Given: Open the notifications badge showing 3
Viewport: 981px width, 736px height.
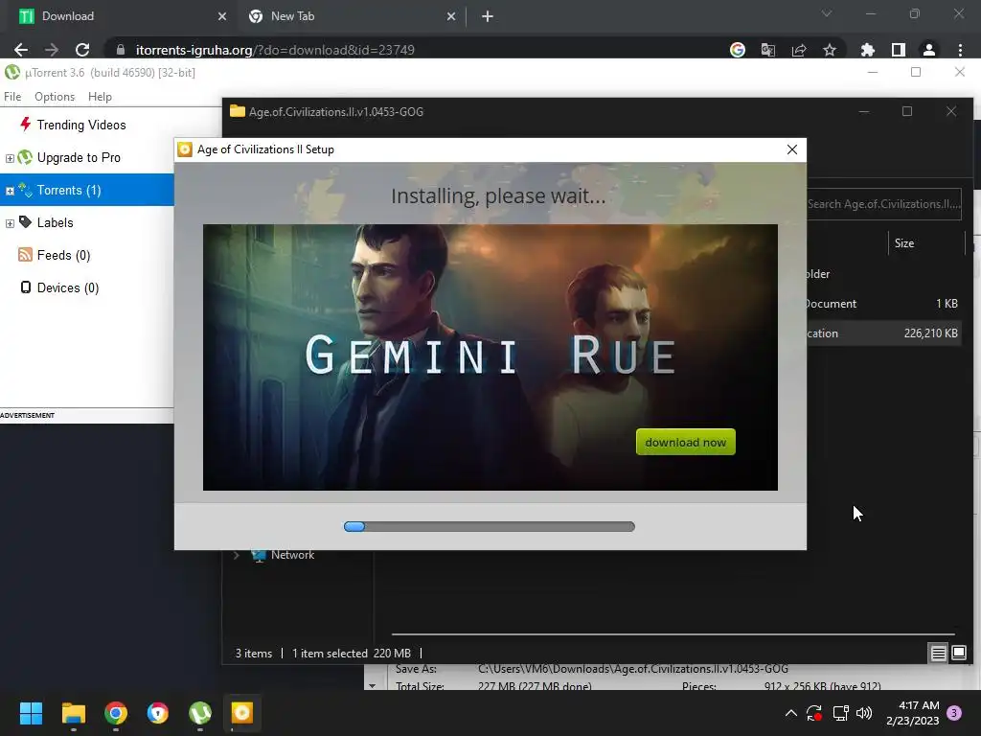Looking at the screenshot, I should tap(954, 713).
